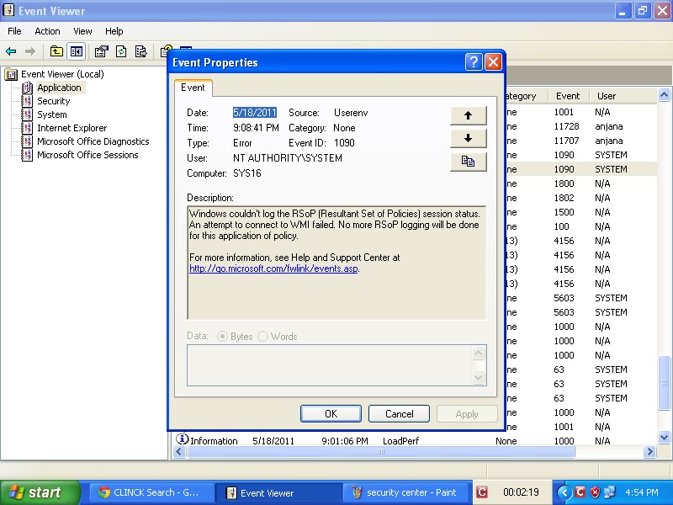
Task: Select the event row with ID 11728
Action: click(x=581, y=126)
